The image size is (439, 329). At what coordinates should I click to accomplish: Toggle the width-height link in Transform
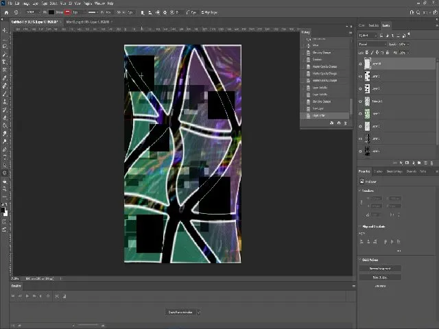pos(361,202)
